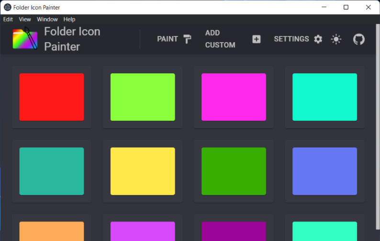Maximize the Folder Icon Painter window
380x241 pixels.
(x=346, y=7)
